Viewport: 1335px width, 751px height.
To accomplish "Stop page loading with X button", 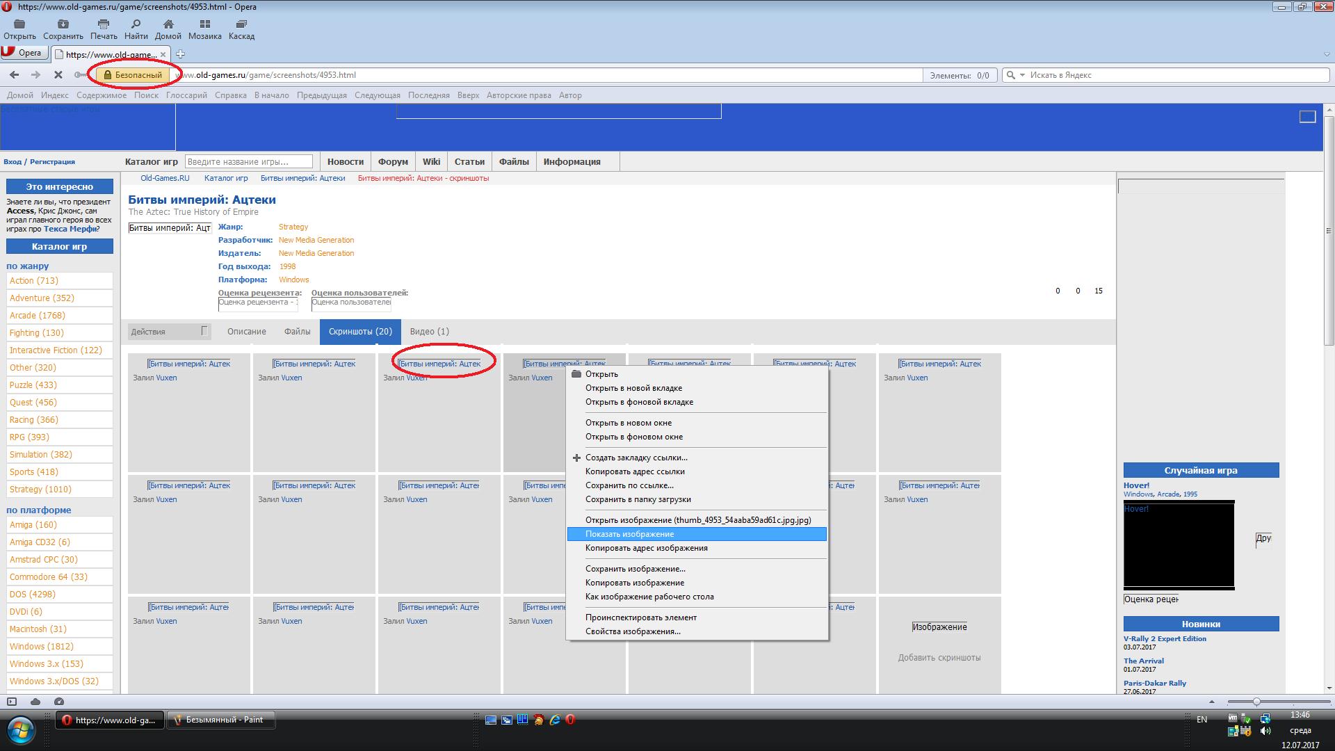I will point(58,75).
